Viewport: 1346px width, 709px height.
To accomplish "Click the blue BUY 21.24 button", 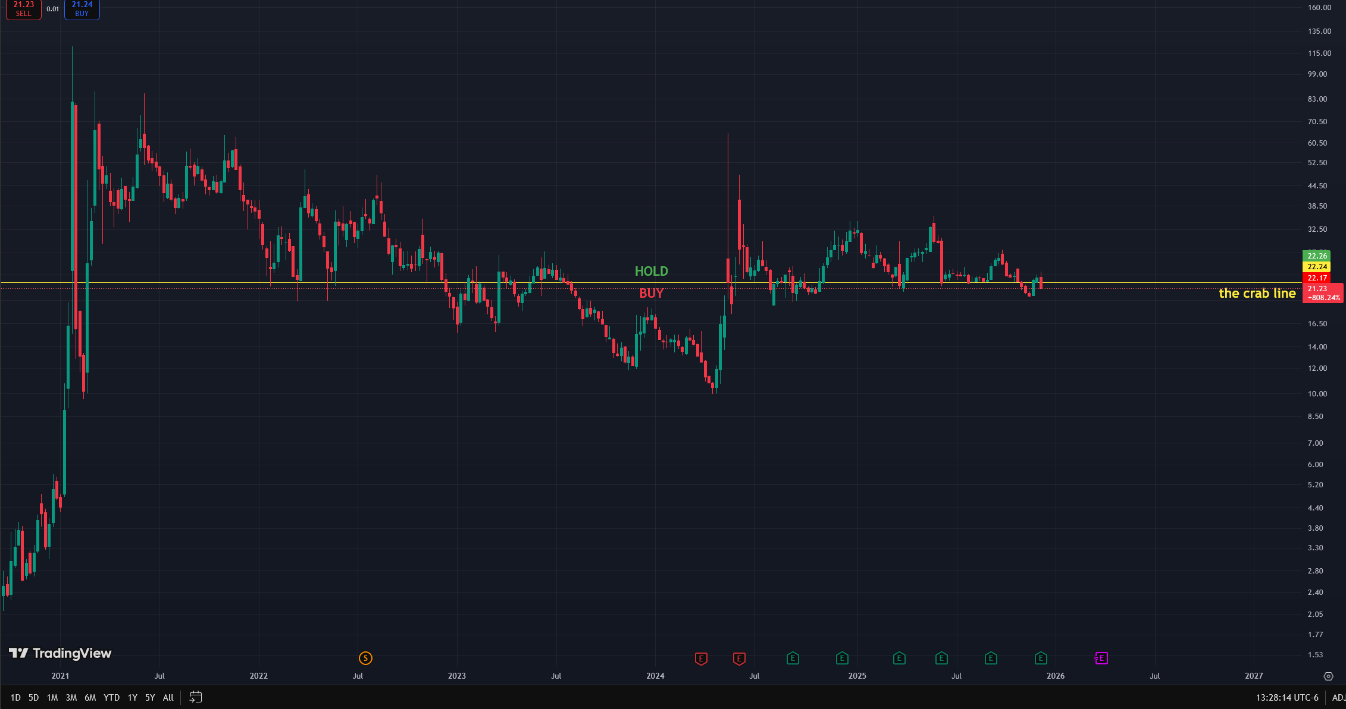I will tap(82, 9).
